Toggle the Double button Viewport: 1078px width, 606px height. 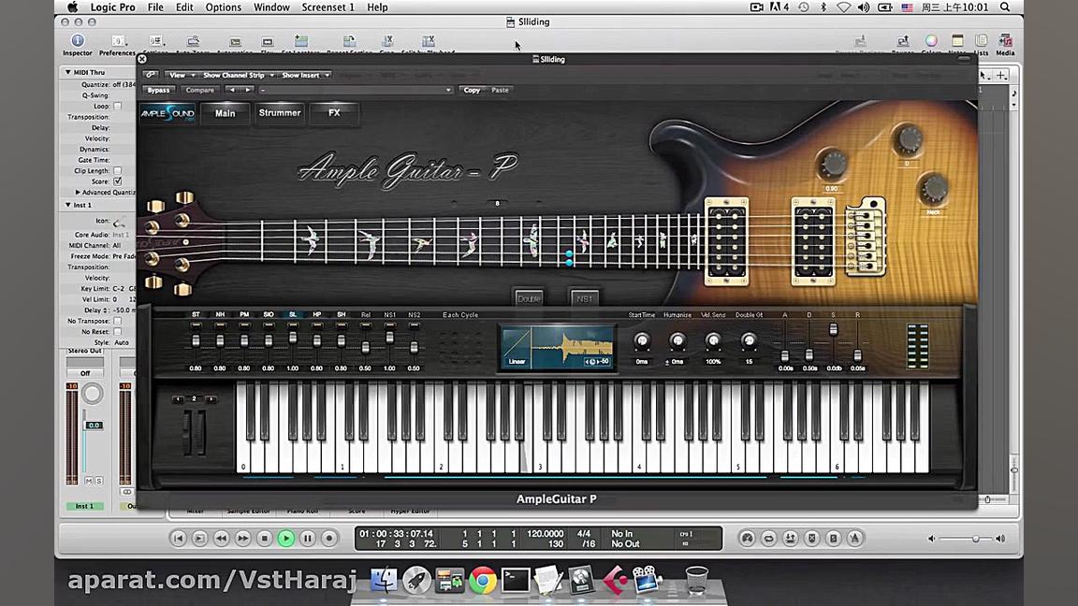pos(529,298)
